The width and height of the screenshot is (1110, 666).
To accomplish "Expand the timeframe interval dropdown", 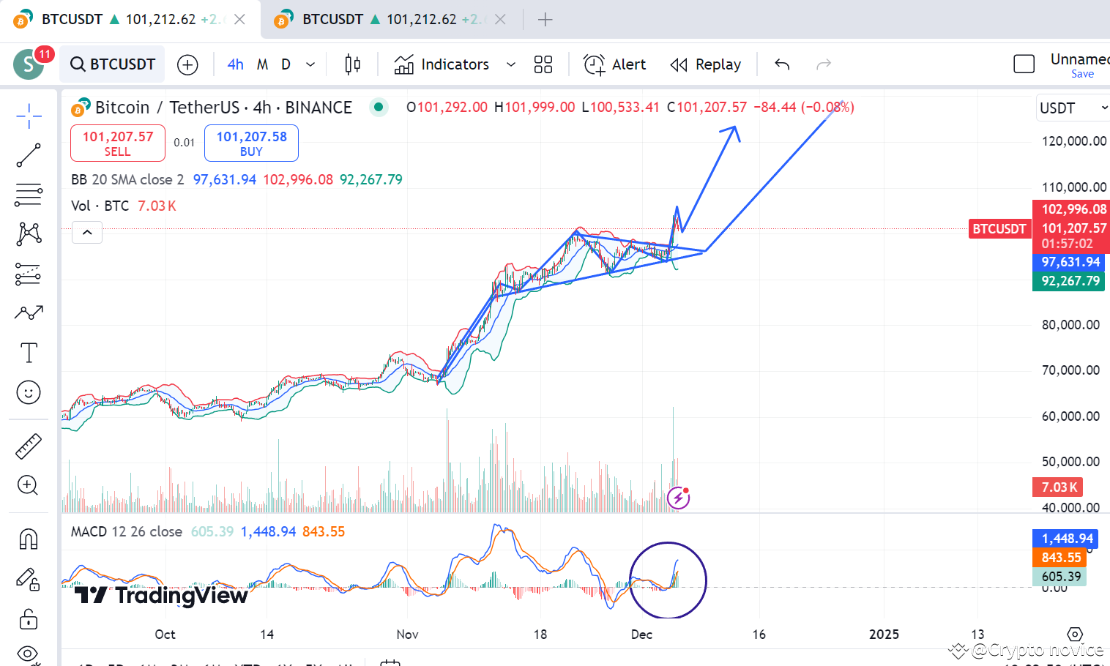I will (x=310, y=64).
